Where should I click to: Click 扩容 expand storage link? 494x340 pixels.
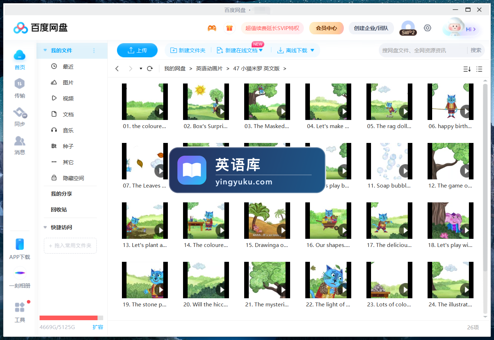pos(98,327)
